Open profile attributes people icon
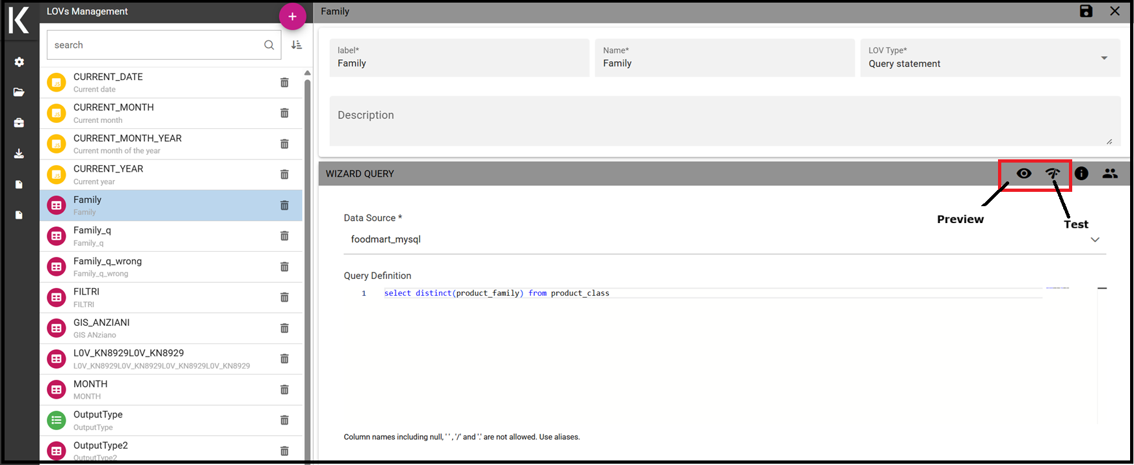The image size is (1134, 465). (1110, 174)
